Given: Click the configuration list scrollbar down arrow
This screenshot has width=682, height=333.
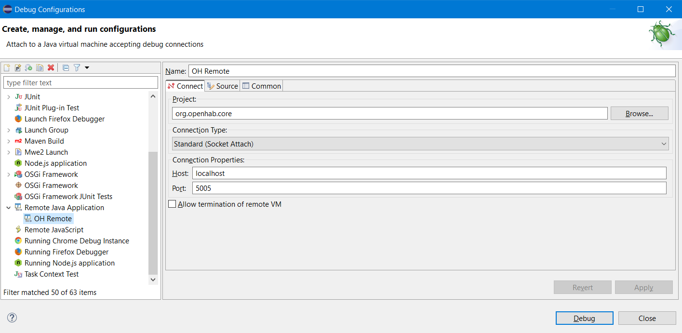Looking at the screenshot, I should pos(153,280).
